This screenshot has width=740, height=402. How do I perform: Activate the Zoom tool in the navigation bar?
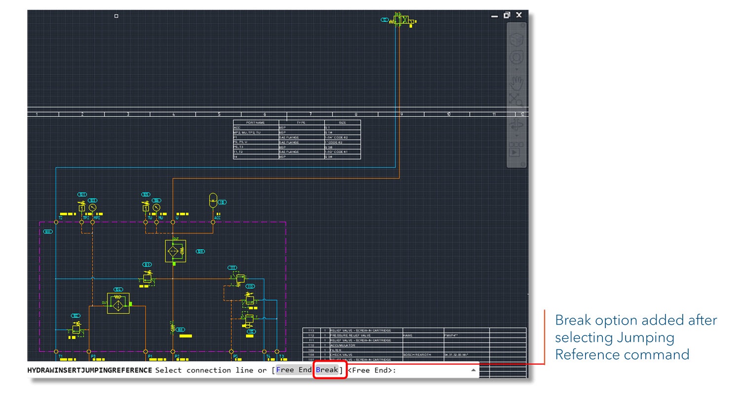tap(517, 98)
